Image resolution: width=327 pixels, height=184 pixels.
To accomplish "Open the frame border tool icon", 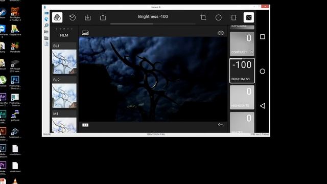I will 233,17.
